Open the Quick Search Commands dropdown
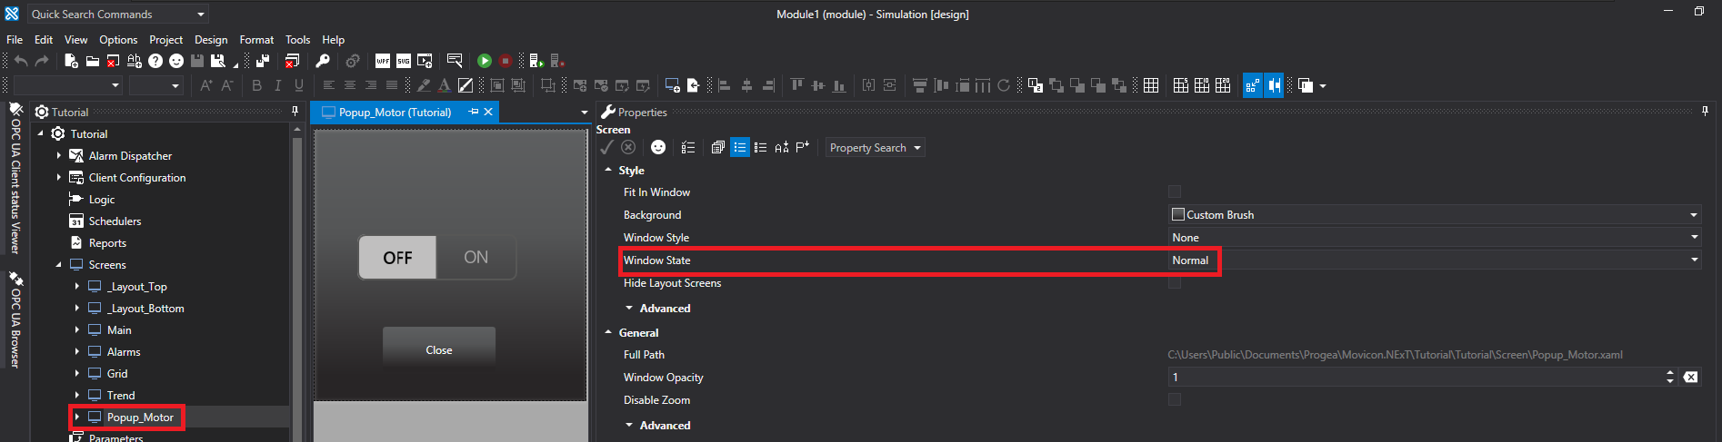Image resolution: width=1722 pixels, height=442 pixels. [201, 14]
